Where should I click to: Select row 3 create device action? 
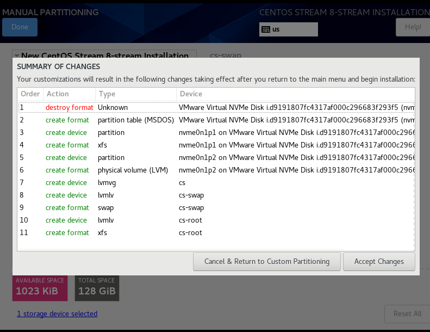tap(66, 133)
